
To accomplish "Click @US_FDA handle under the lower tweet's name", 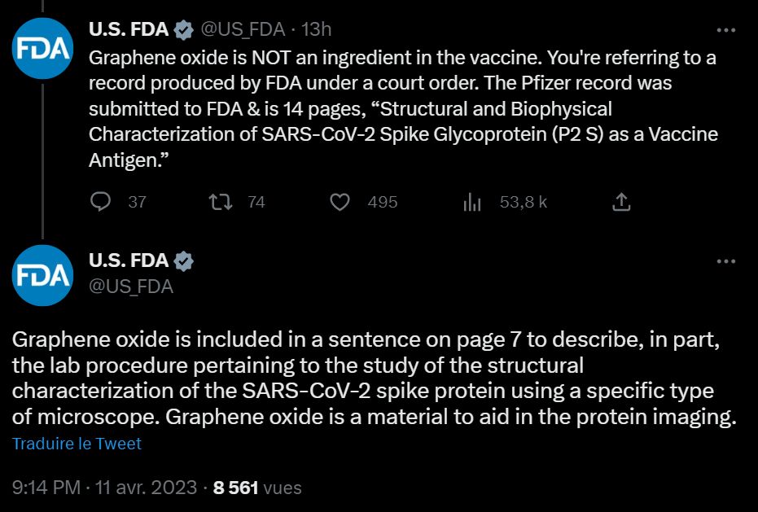I will point(130,287).
